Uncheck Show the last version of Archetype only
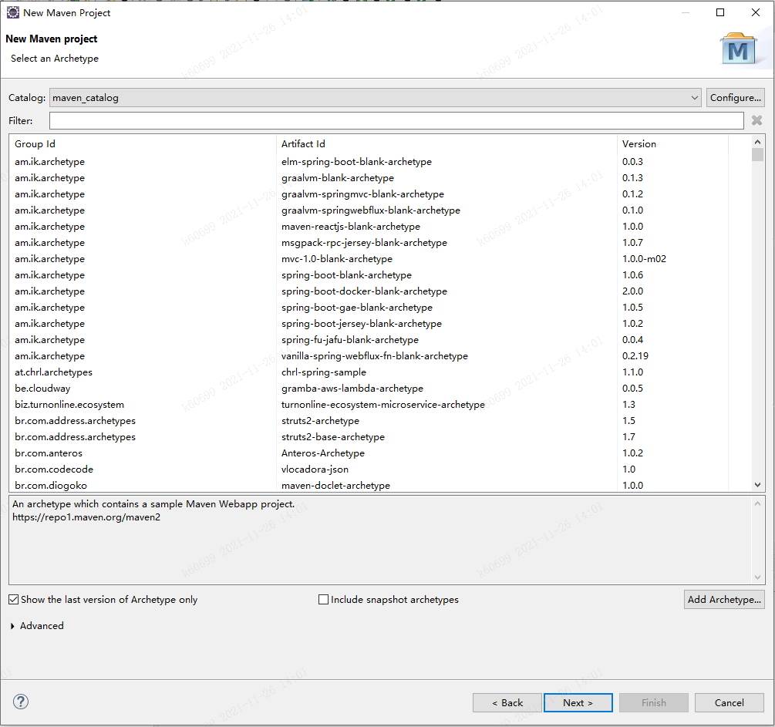The image size is (775, 727). coord(13,599)
